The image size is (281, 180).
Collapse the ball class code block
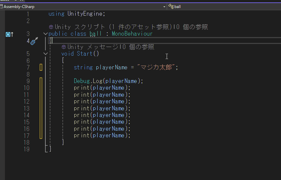(x=46, y=34)
